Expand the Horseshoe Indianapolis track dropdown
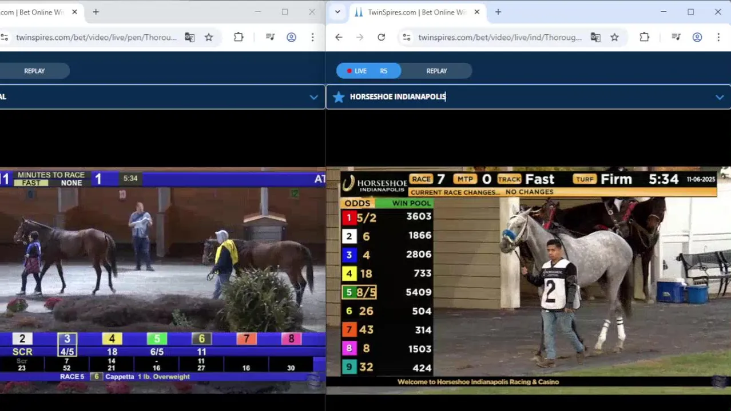The image size is (731, 411). (720, 97)
